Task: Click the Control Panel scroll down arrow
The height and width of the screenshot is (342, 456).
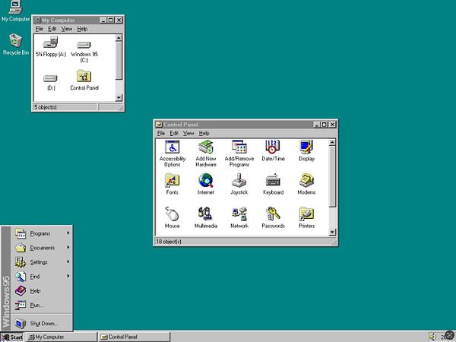Action: pyautogui.click(x=332, y=232)
